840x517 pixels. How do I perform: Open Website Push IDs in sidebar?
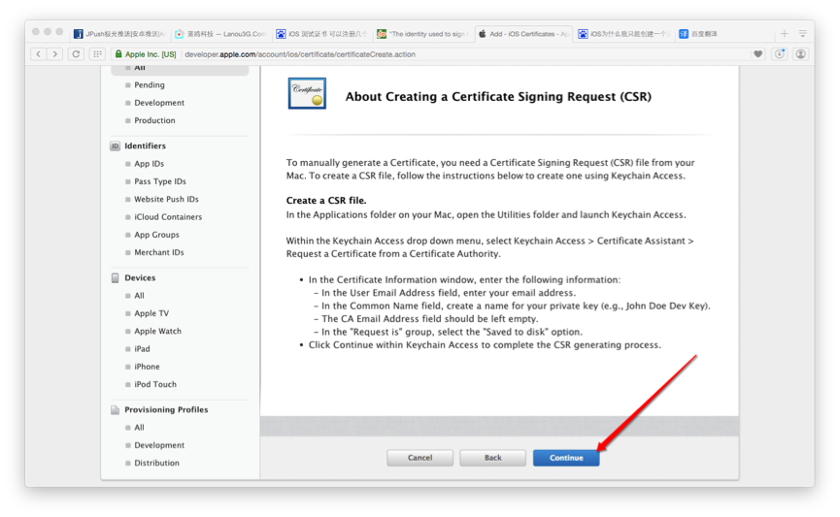pyautogui.click(x=167, y=199)
